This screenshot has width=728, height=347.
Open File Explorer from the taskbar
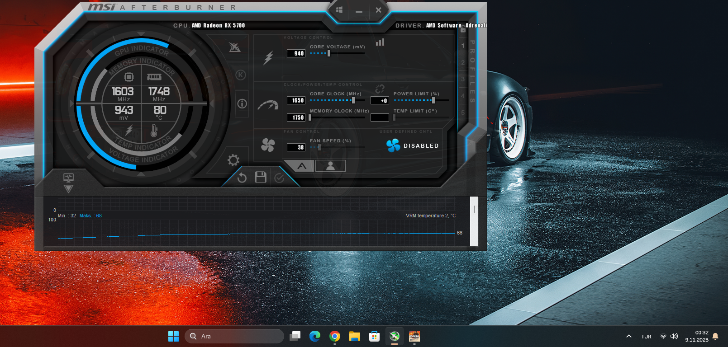tap(354, 336)
